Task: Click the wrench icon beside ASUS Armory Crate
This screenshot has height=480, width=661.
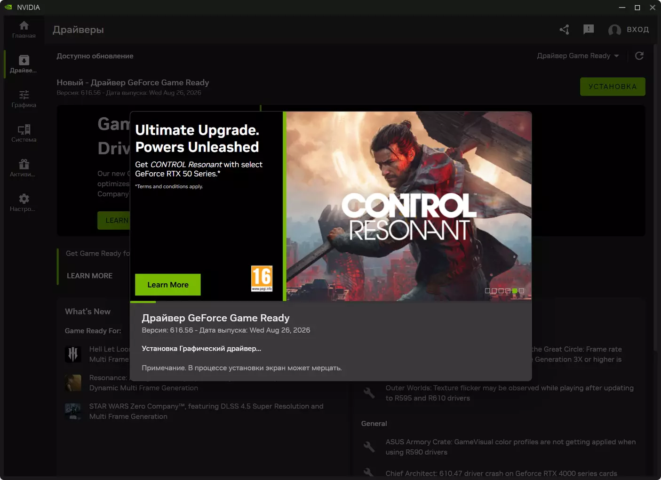Action: click(369, 447)
